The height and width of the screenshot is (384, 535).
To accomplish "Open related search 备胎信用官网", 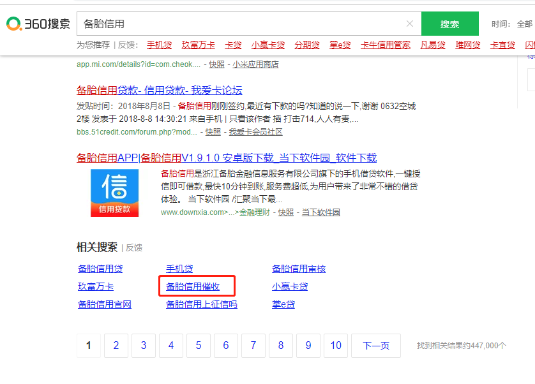I will point(105,304).
